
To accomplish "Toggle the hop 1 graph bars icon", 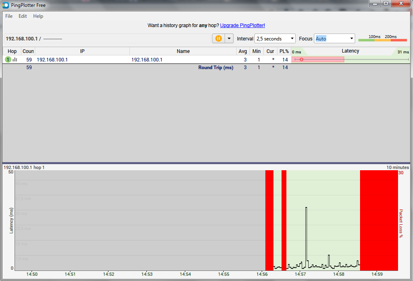I will click(15, 59).
